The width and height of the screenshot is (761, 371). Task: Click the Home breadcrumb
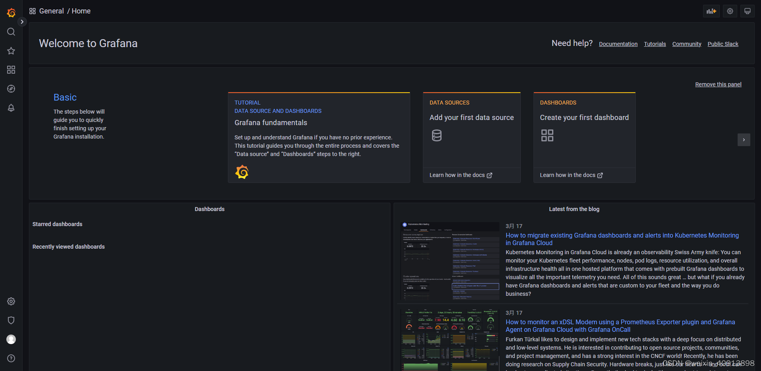click(x=81, y=11)
